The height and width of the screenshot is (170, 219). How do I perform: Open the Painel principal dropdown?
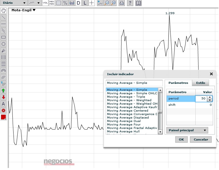point(187,130)
